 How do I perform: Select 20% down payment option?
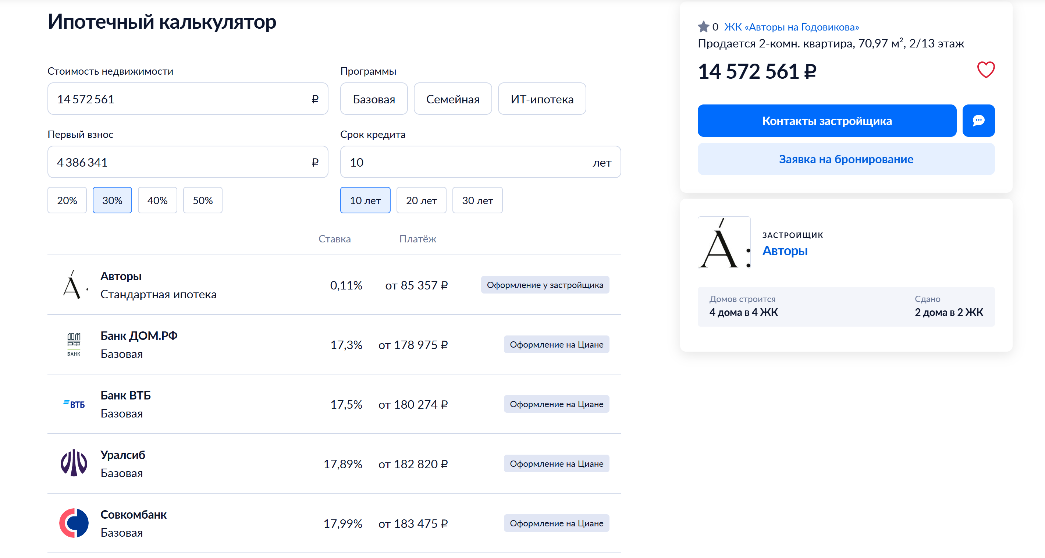67,200
